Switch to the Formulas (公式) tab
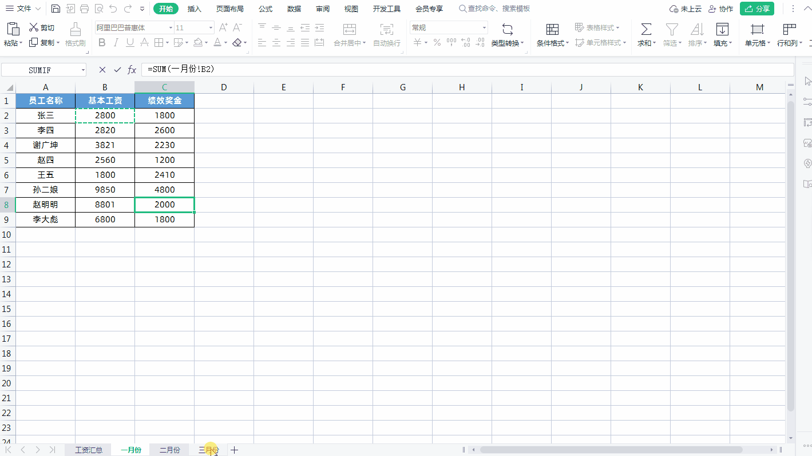Screen dimensions: 812x456 pyautogui.click(x=266, y=9)
